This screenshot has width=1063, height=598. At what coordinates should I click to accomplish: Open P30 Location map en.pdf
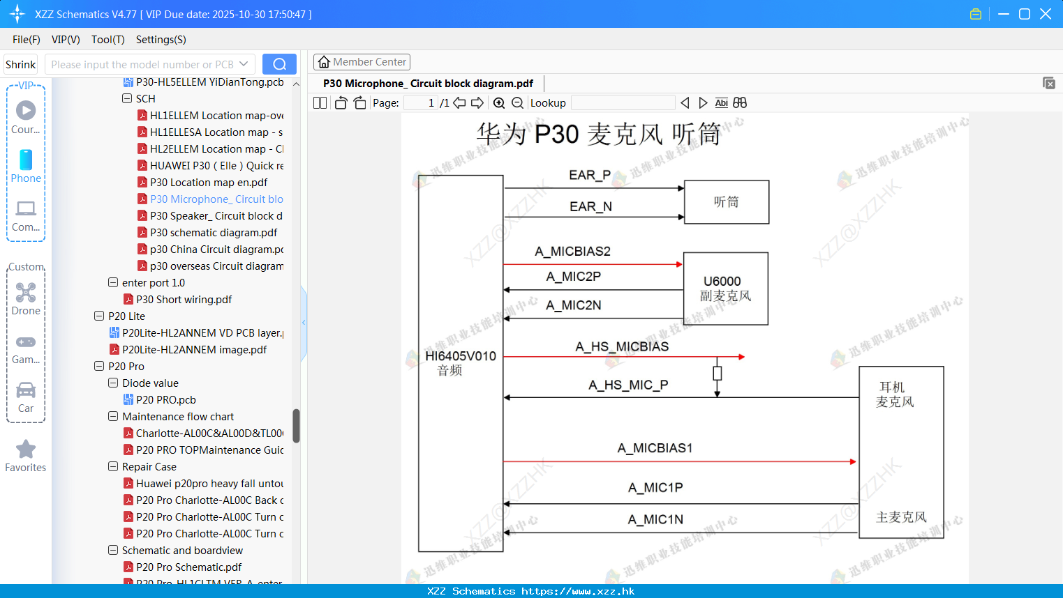pyautogui.click(x=202, y=183)
